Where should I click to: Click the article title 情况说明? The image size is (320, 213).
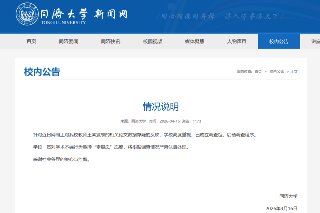pyautogui.click(x=161, y=106)
